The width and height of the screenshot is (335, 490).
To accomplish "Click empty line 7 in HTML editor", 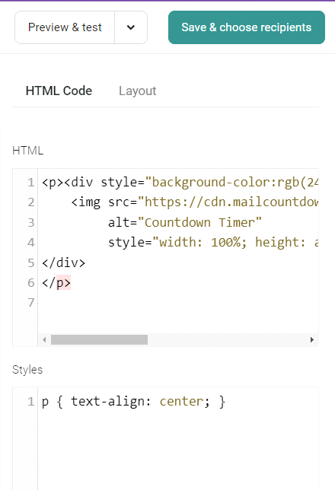I will [x=178, y=303].
